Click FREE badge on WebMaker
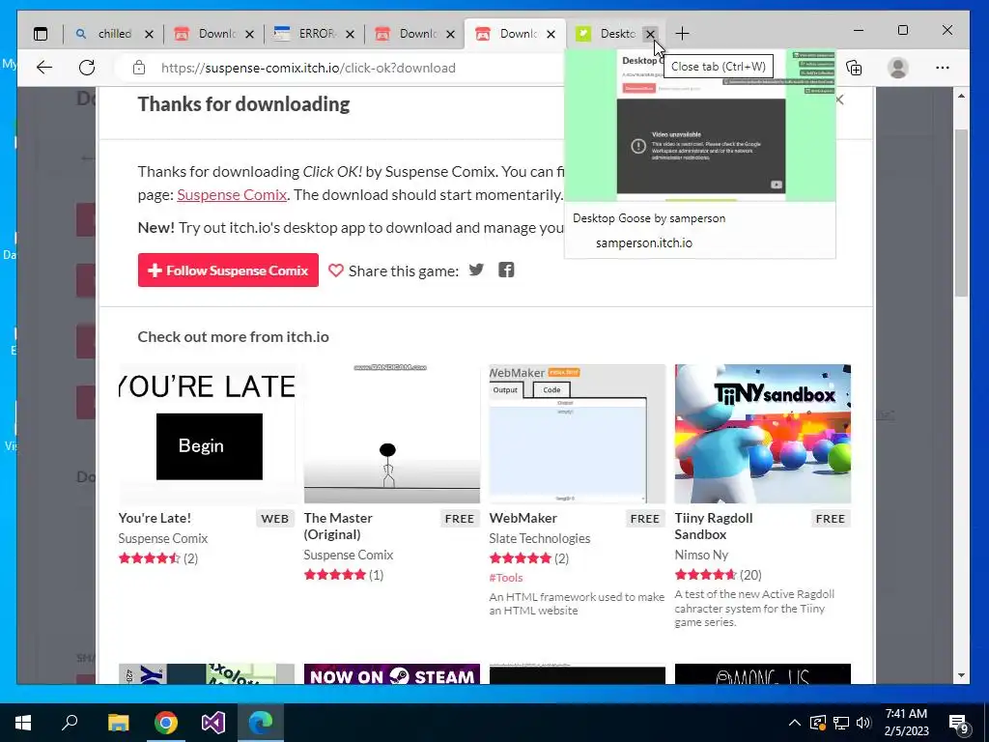Screen dimensions: 989x742 (x=644, y=519)
